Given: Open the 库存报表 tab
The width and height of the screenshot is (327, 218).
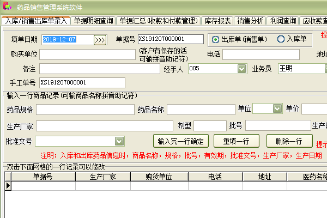Looking at the screenshot, I should point(217,21).
